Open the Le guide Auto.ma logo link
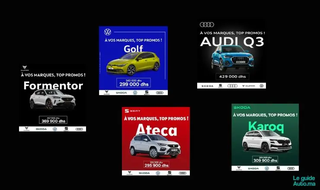Image resolution: width=320 pixels, height=190 pixels. [x=304, y=181]
